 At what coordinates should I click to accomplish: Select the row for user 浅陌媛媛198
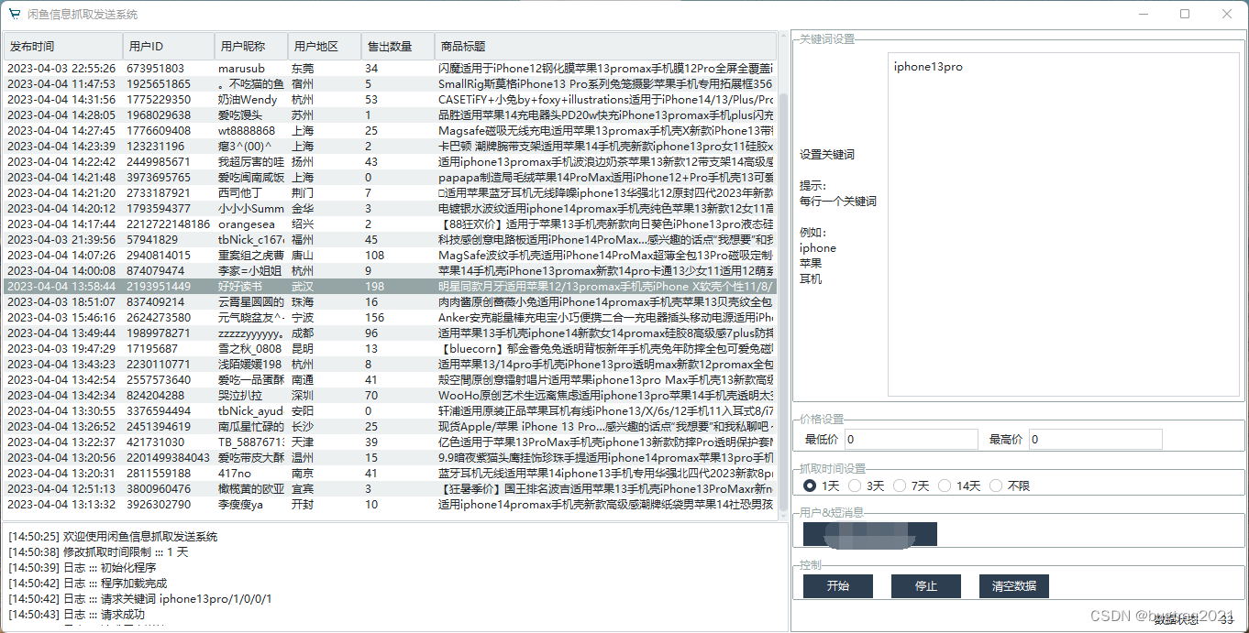tap(390, 365)
